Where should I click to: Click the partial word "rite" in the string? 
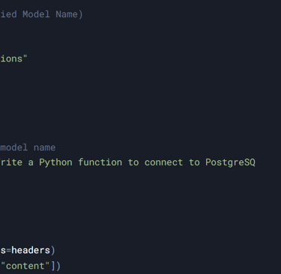(11, 162)
